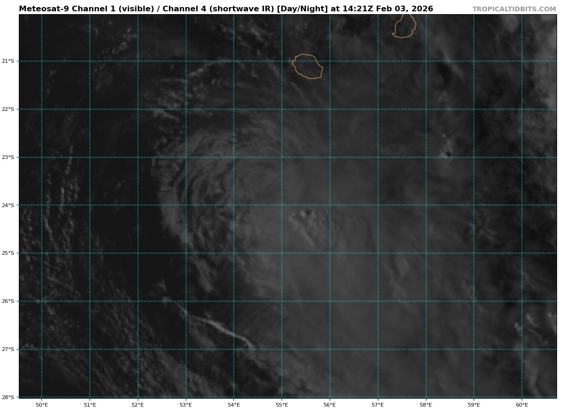Click the 28°S latitude label
Image resolution: width=566 pixels, height=409 pixels.
coord(8,397)
